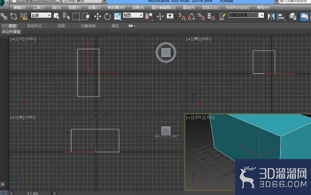Screen dimensions: 311x195
Task: Open the 编辑(E) menu
Action: pyautogui.click(x=19, y=8)
